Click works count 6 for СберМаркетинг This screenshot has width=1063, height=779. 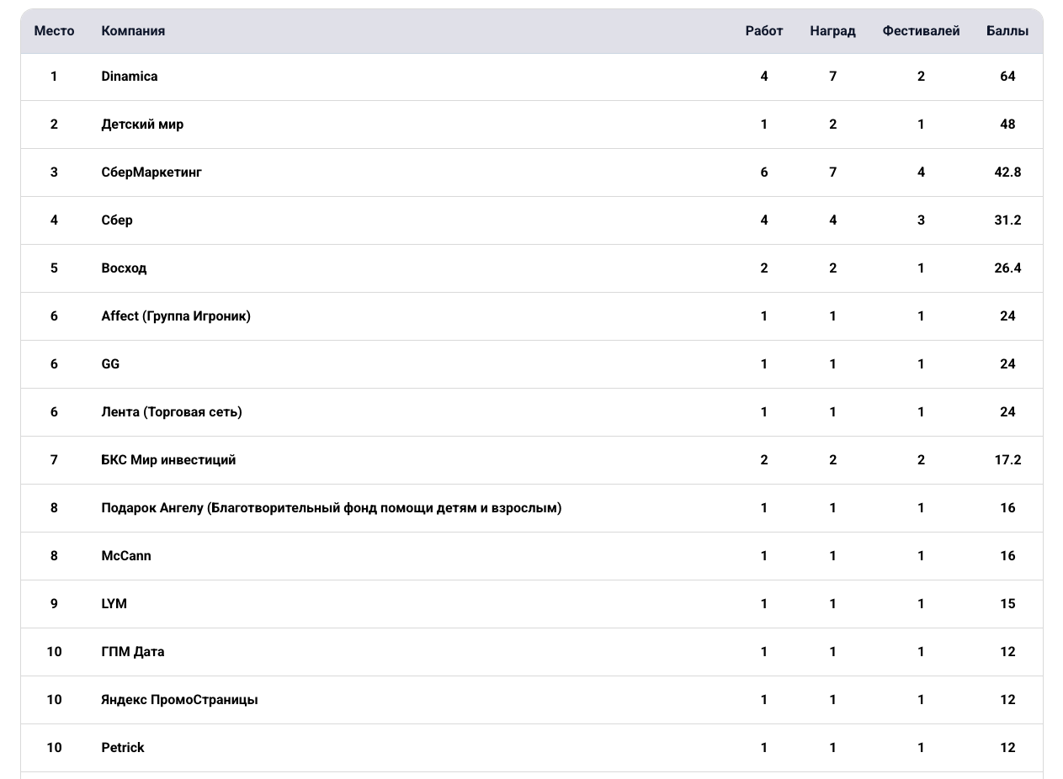[x=764, y=172]
